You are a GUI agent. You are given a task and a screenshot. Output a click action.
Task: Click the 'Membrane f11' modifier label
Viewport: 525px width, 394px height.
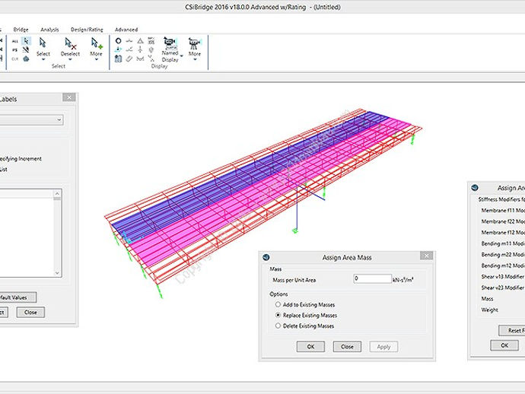503,211
